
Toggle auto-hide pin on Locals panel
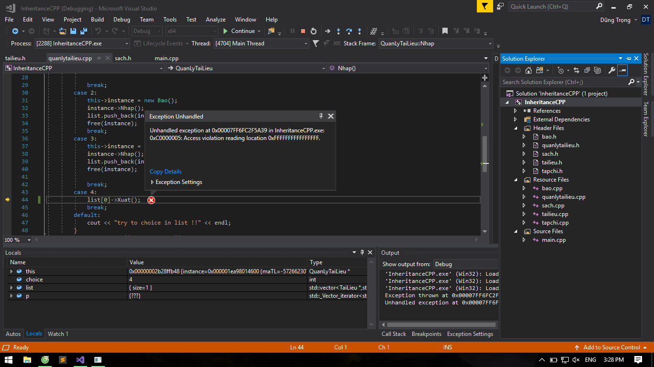(x=362, y=252)
